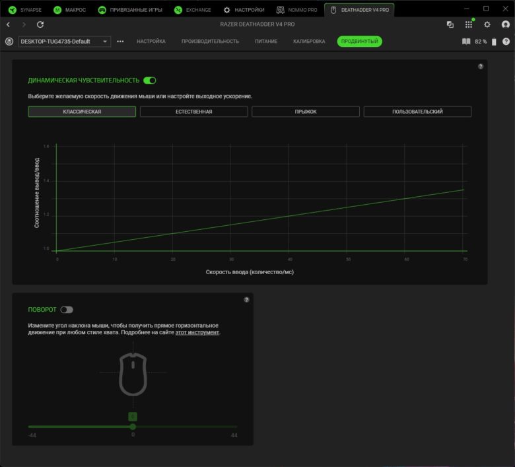
Task: Select the DeathAdder V4 Pro tab
Action: click(359, 10)
